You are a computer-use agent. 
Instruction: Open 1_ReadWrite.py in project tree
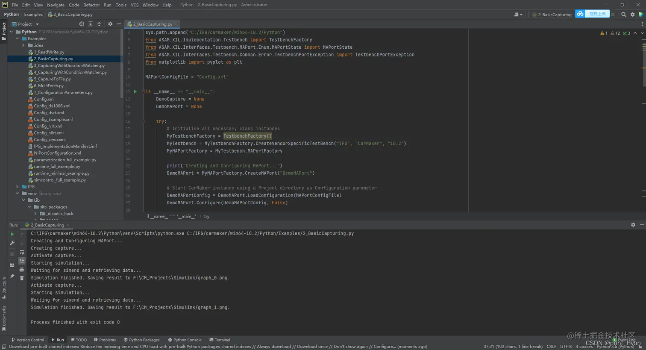coord(49,52)
